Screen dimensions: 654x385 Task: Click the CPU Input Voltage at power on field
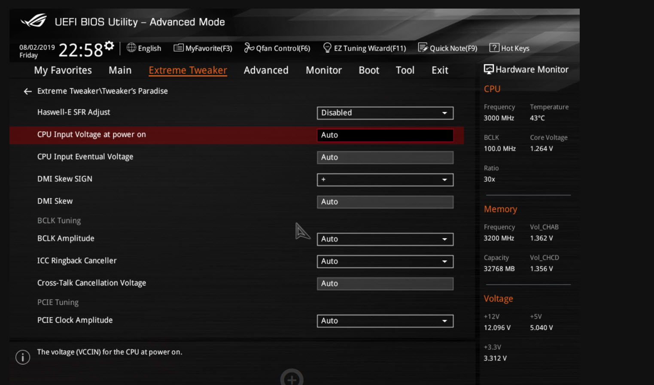tap(385, 135)
